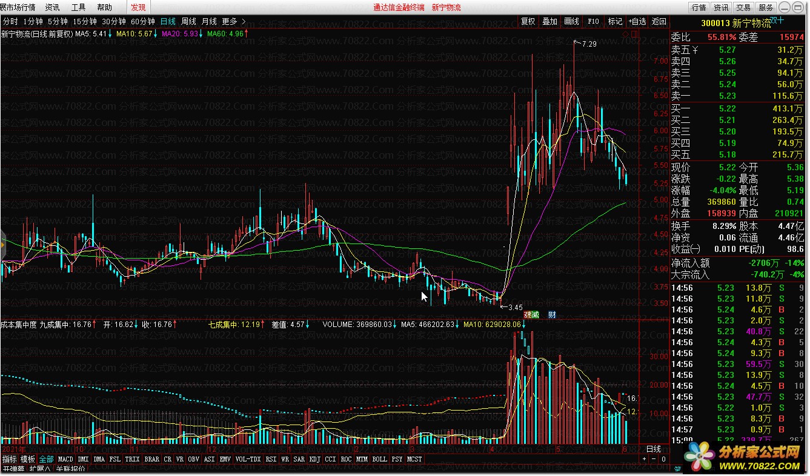This screenshot has width=810, height=476.
Task: Switch to the BRAR indicator
Action: 152,460
